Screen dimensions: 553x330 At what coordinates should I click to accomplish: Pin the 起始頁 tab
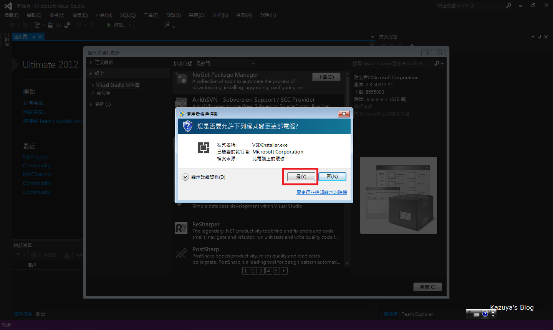[x=33, y=37]
